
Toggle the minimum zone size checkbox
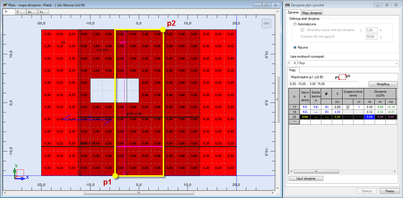point(303,30)
